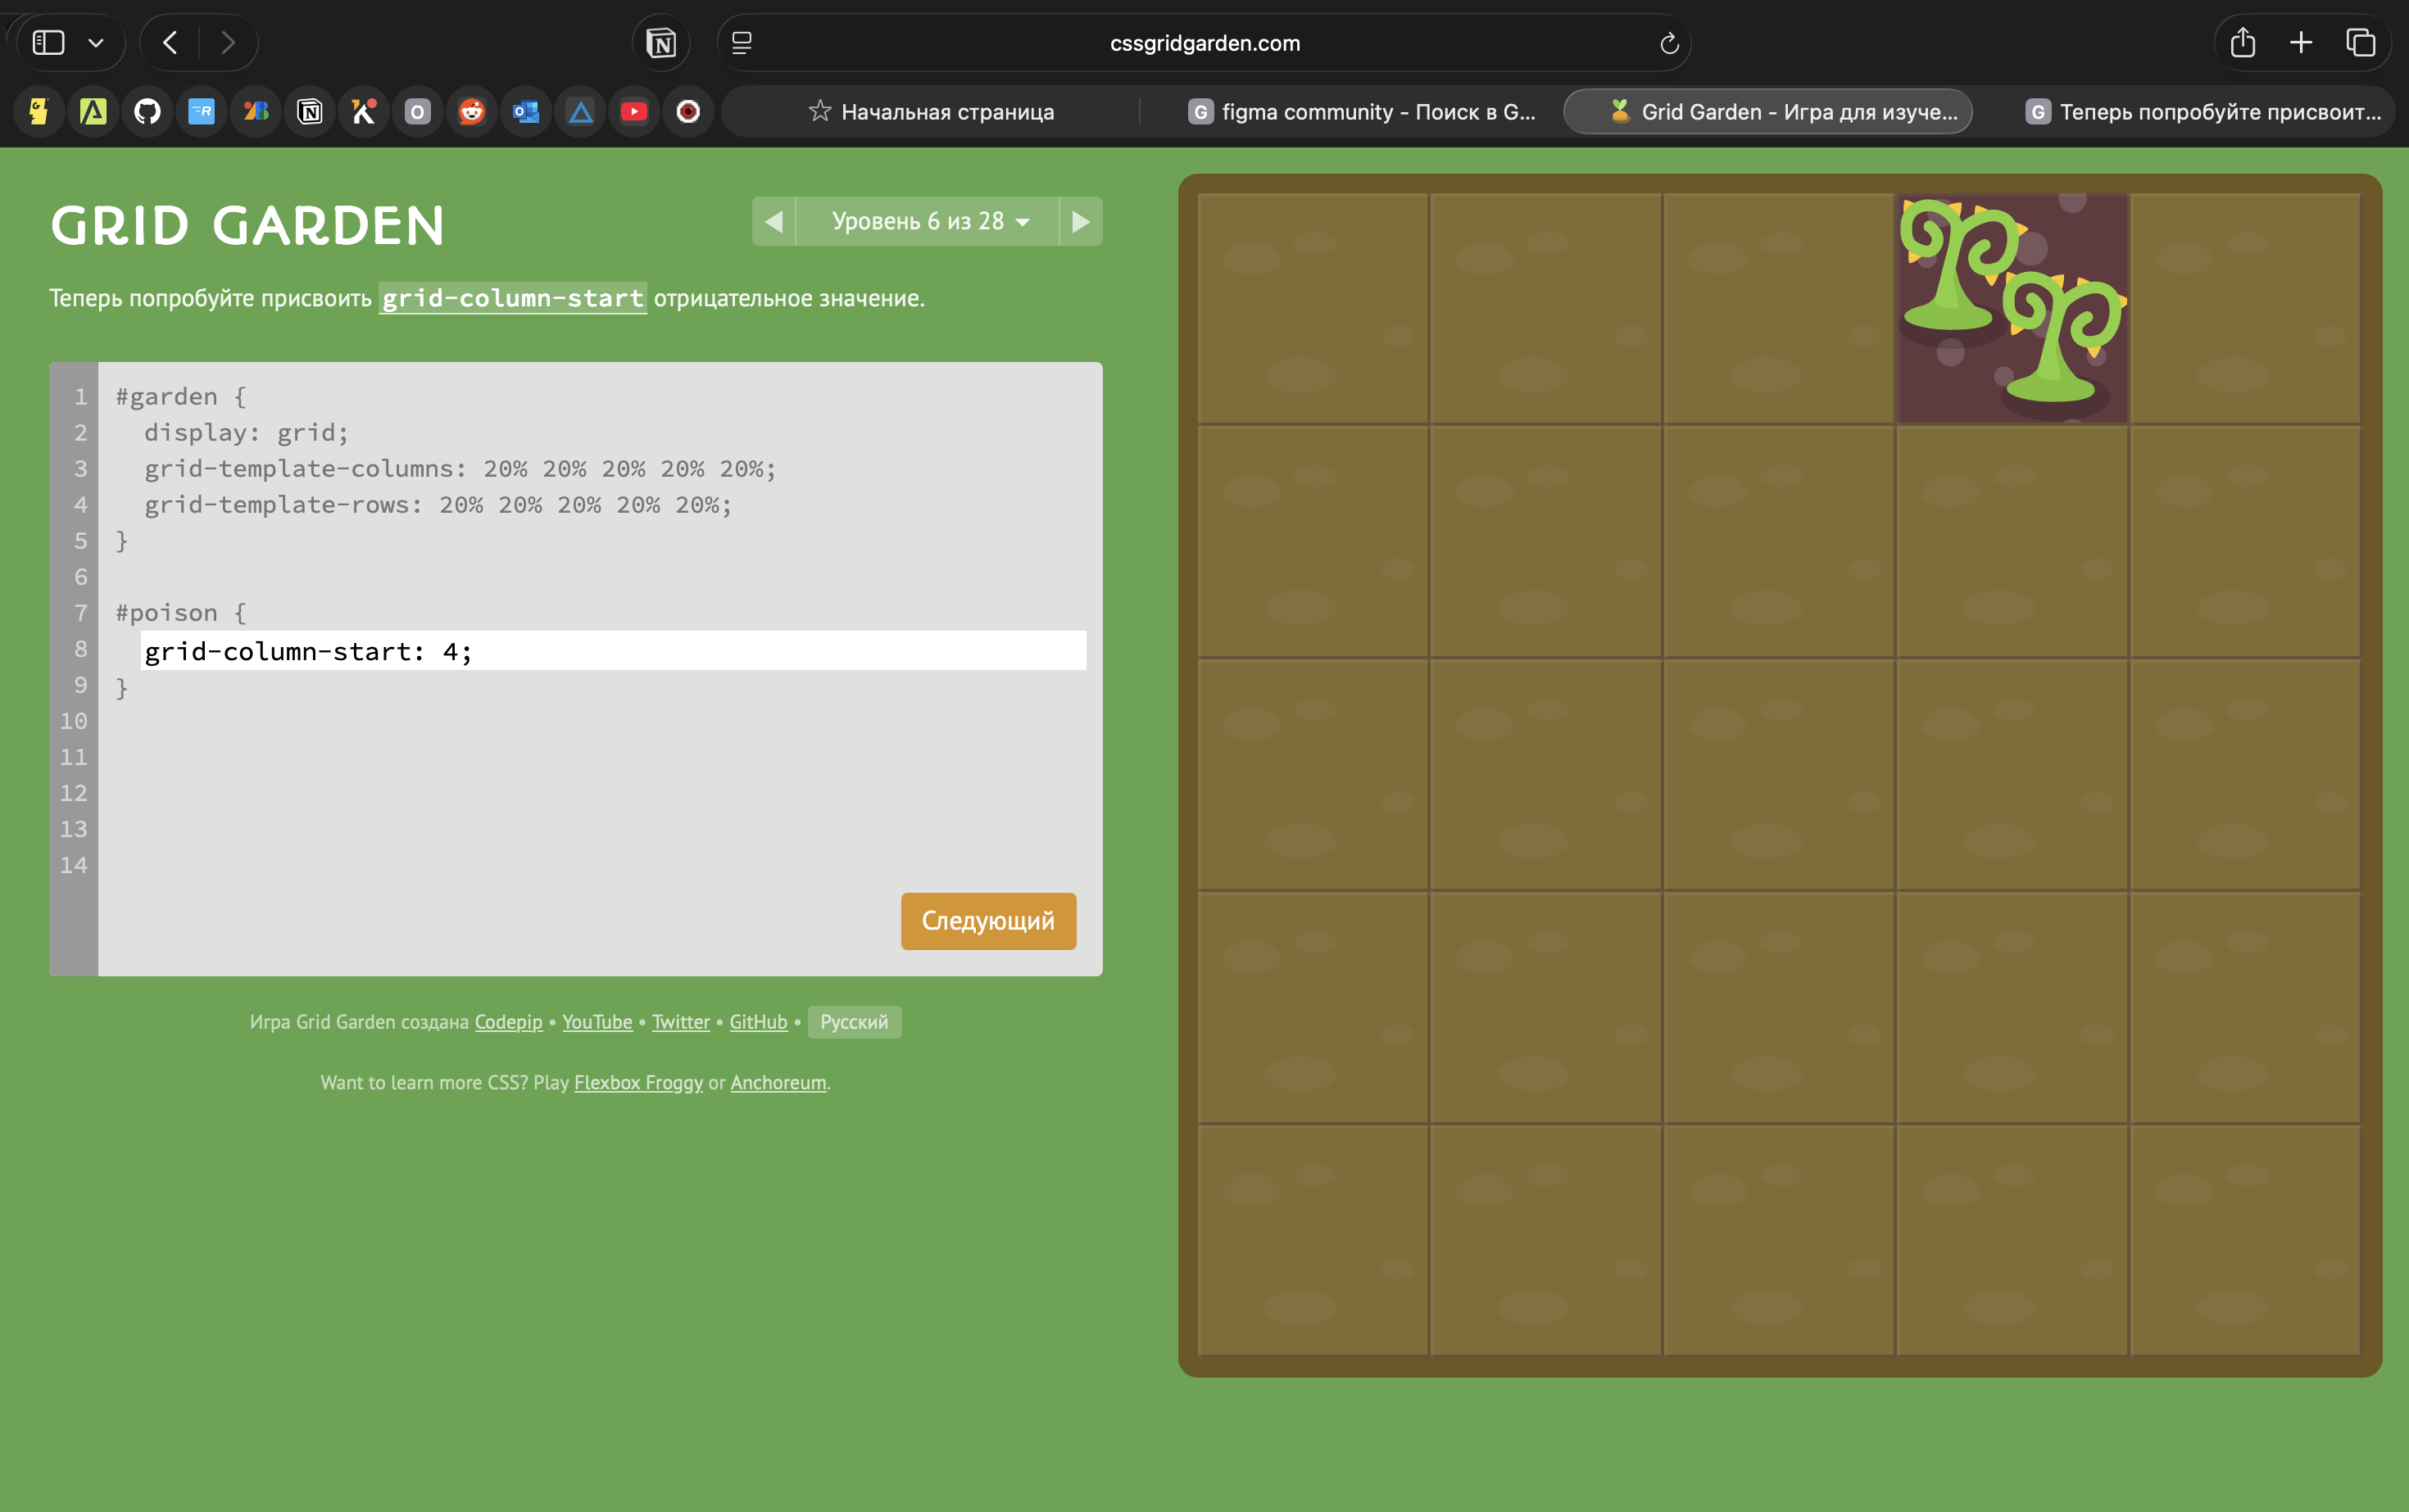
Task: Open the Уровень 6 из 28 level dropdown
Action: coord(928,221)
